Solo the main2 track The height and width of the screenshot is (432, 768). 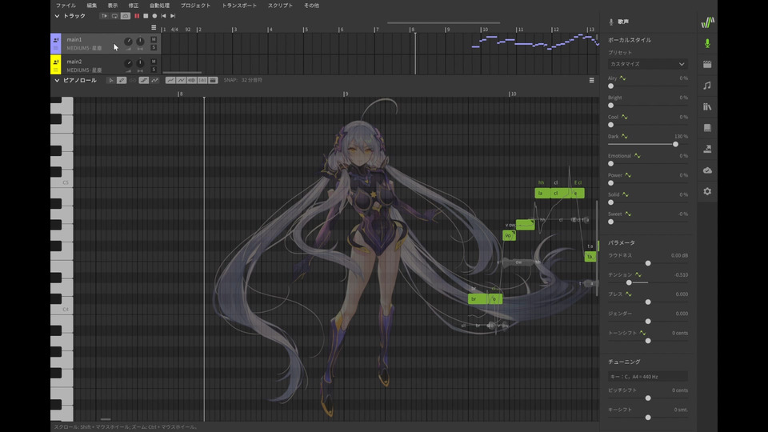tap(154, 70)
